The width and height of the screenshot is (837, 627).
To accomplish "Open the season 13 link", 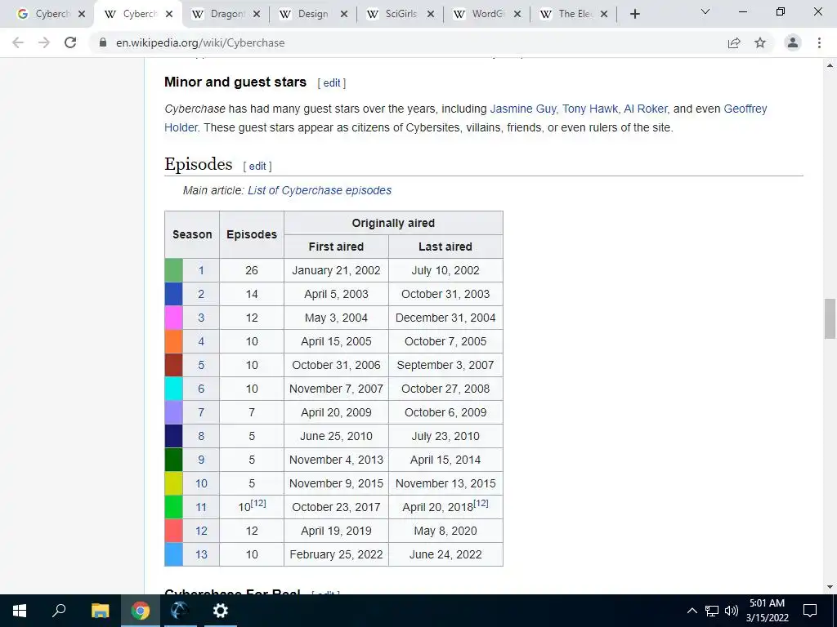I will (201, 554).
